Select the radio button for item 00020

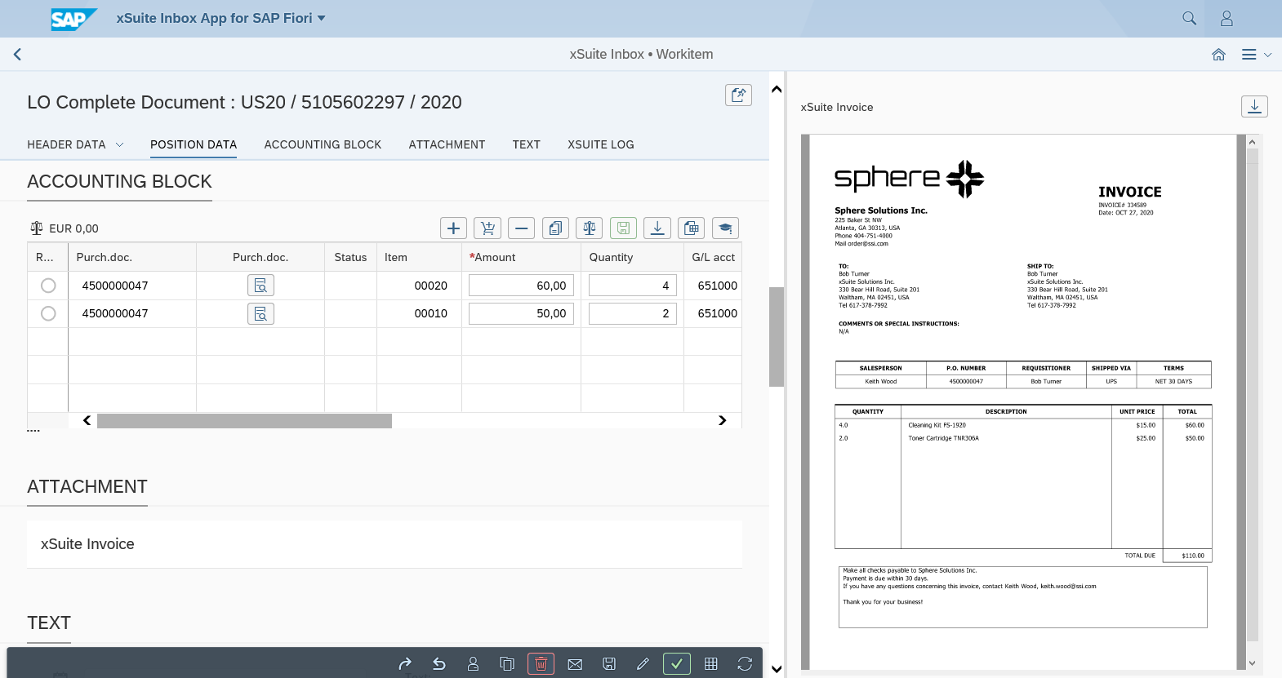pyautogui.click(x=48, y=286)
